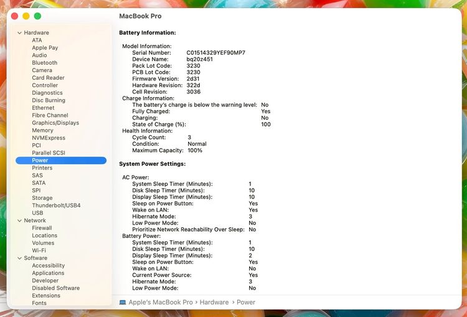Viewport: 467px width, 317px height.
Task: Click the Hardware category label
Action: [36, 33]
